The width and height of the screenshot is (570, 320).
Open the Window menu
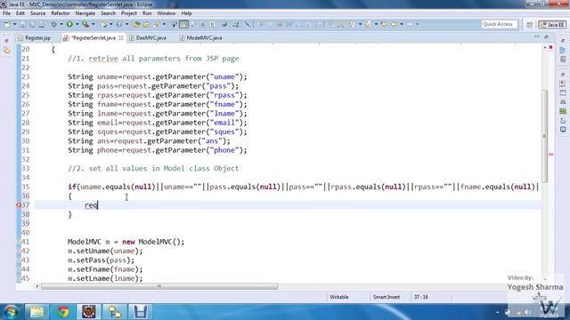tap(167, 13)
